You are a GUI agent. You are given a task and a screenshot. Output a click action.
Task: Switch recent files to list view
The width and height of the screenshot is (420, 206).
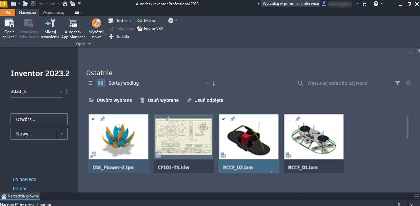tap(90, 83)
